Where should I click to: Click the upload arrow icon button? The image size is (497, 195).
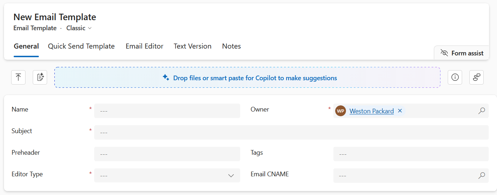pos(18,77)
